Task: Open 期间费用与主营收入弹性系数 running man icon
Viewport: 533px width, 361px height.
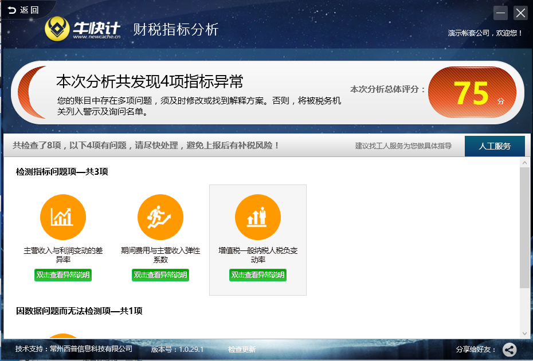Action: tap(160, 217)
